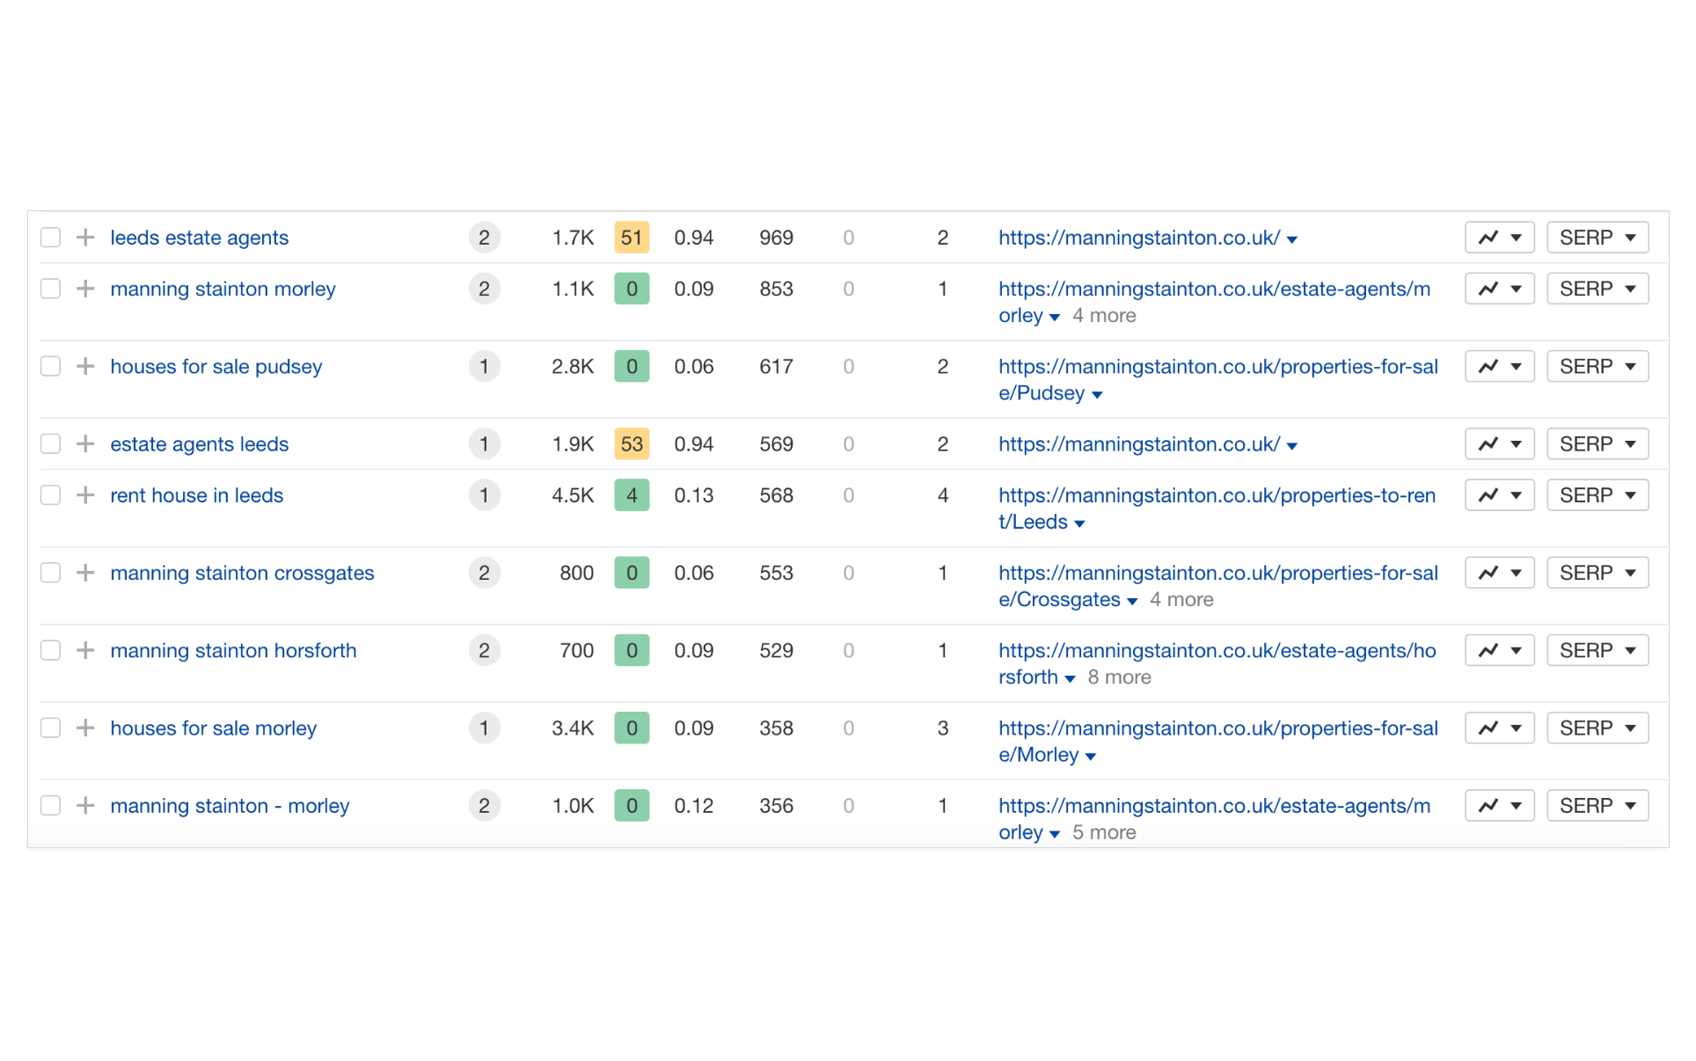
Task: Open SERP dropdown for estate agents leeds
Action: [x=1597, y=444]
